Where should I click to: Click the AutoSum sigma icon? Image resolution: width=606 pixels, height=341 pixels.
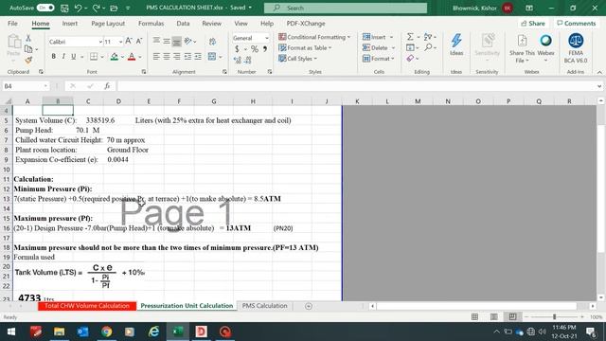[410, 37]
